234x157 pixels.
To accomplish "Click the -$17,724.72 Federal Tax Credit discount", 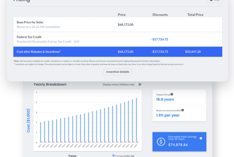I will click(160, 39).
